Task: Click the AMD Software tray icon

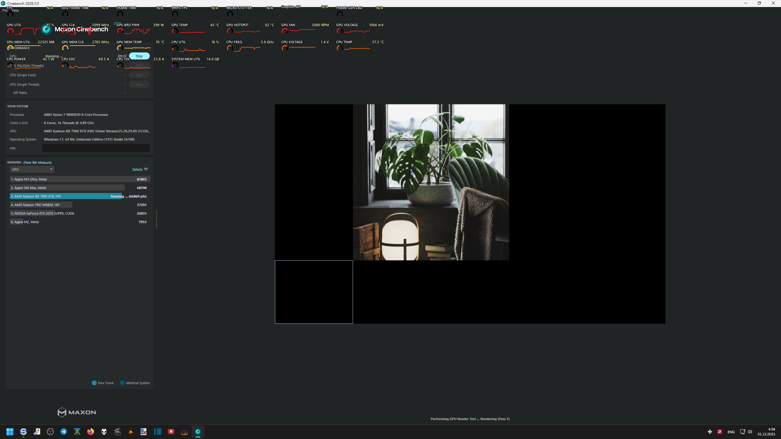Action: coord(720,432)
